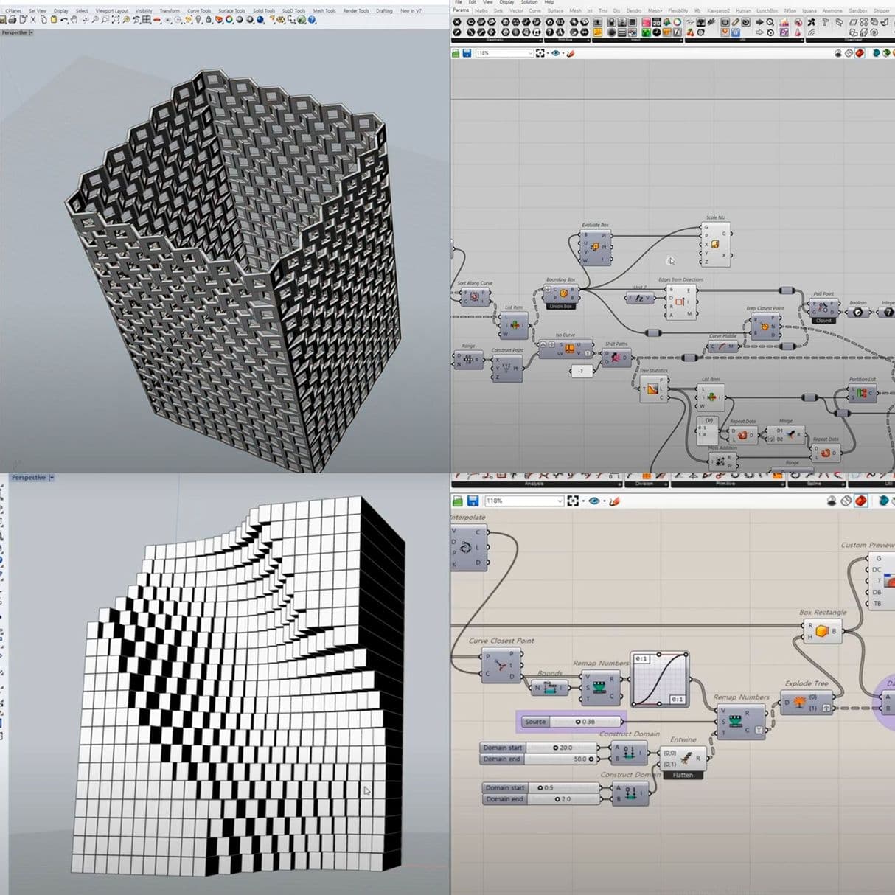
Task: Click the lock icon in Rhino toolbar
Action: (209, 20)
